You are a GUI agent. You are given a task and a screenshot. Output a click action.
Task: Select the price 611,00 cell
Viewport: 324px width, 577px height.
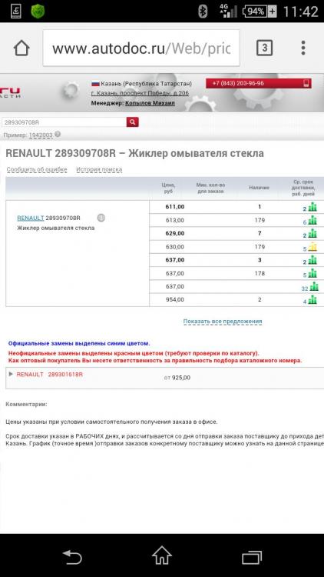(175, 207)
